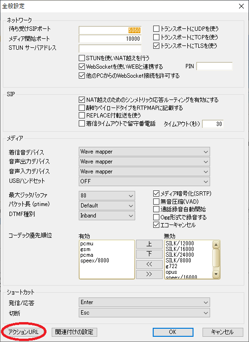249x342 pixels.
Task: Open 切断 shortcut Esc dropdown
Action: 144,313
